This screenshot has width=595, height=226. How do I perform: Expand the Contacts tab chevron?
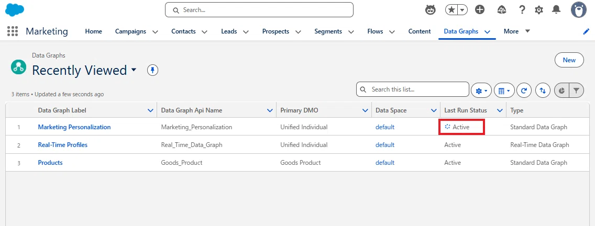coord(204,32)
